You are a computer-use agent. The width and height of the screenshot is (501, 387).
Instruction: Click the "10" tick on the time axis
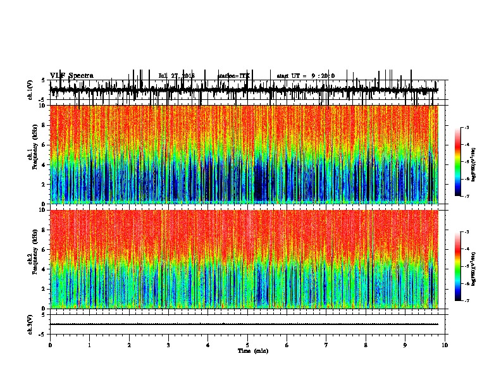pyautogui.click(x=445, y=345)
